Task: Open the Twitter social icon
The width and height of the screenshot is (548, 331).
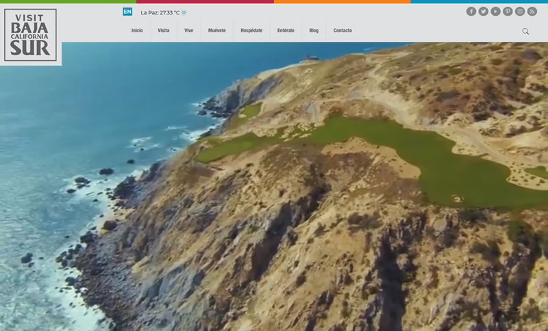Action: click(x=484, y=12)
